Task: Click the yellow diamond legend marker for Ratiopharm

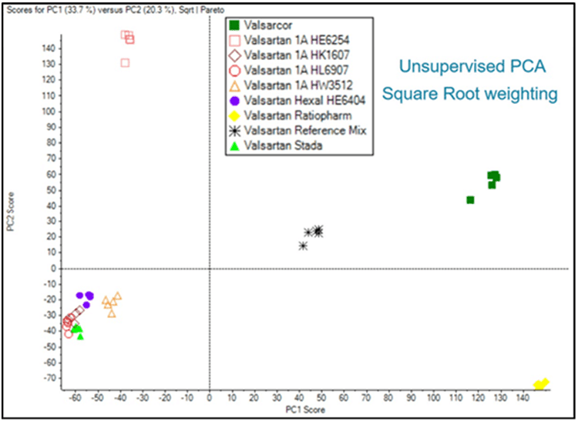Action: coord(234,115)
